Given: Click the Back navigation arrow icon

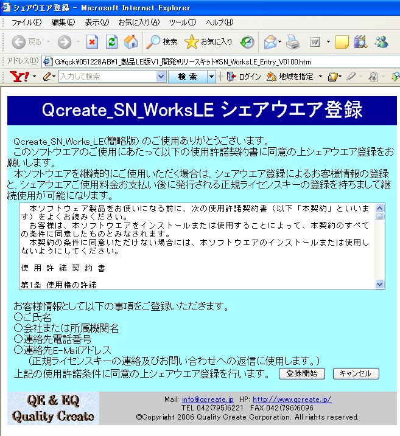Looking at the screenshot, I should (19, 43).
